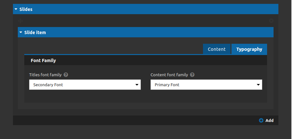Show help for Titles font family

[66, 75]
